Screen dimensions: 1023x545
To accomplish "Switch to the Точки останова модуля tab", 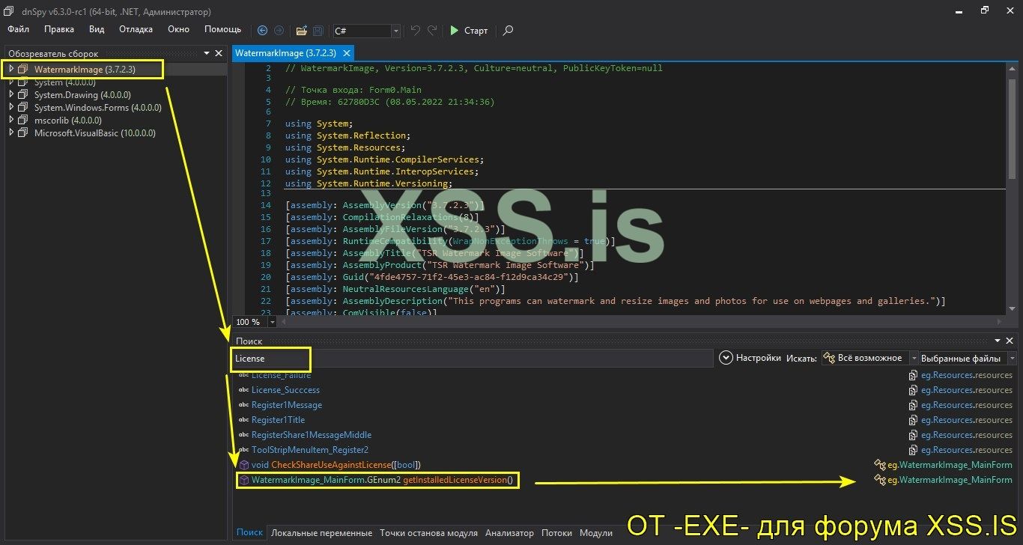I will [x=428, y=533].
